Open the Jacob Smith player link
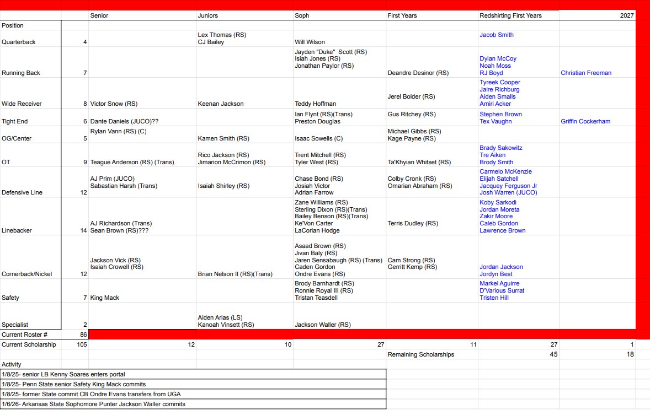650x410 pixels. pos(496,35)
